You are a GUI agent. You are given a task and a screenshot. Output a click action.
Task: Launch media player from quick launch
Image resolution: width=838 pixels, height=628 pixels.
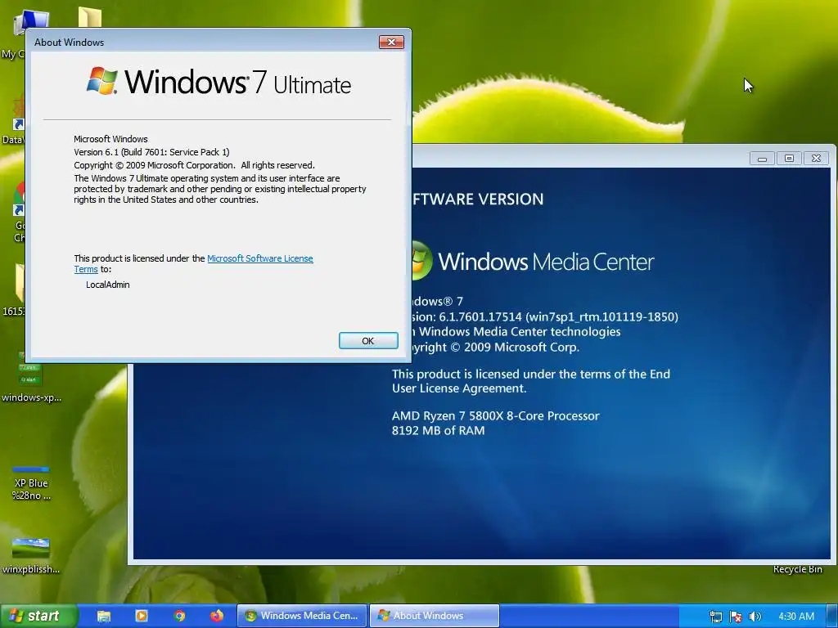[x=142, y=616]
